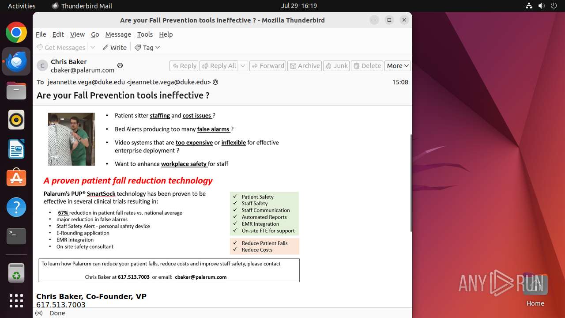Viewport: 565px width, 318px height.
Task: Open Thunderbird Mail app menu in top bar
Action: point(82,6)
